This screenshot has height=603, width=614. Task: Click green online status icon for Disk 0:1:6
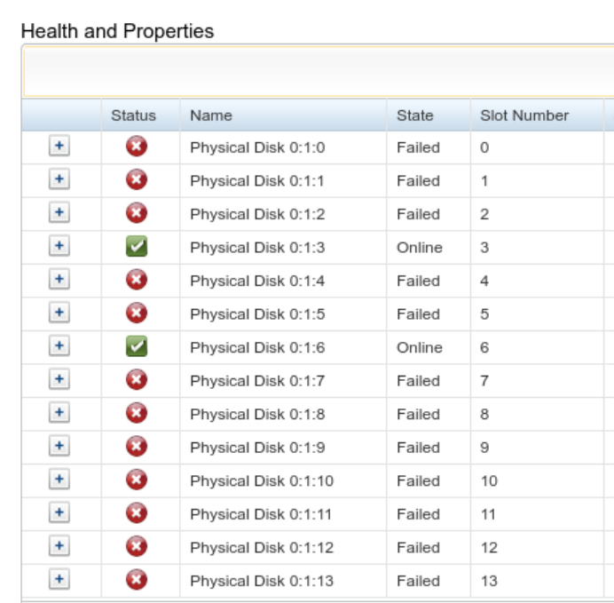137,347
